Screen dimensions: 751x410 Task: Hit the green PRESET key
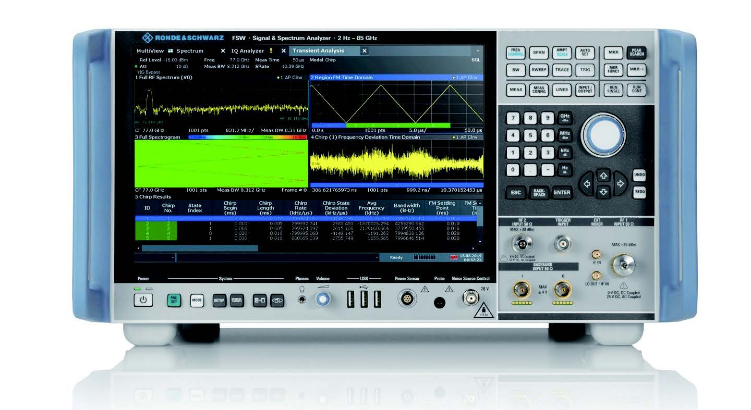point(174,300)
